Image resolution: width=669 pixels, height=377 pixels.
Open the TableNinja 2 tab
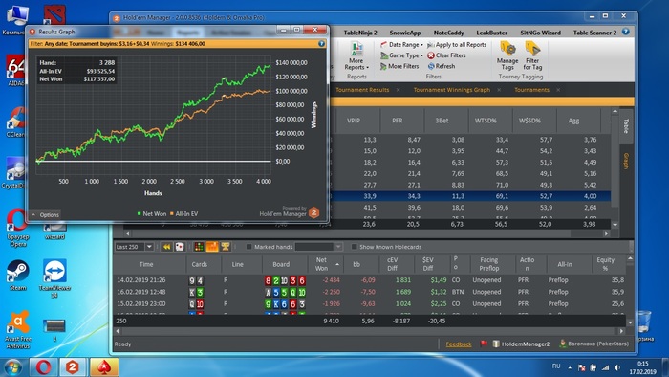click(360, 33)
